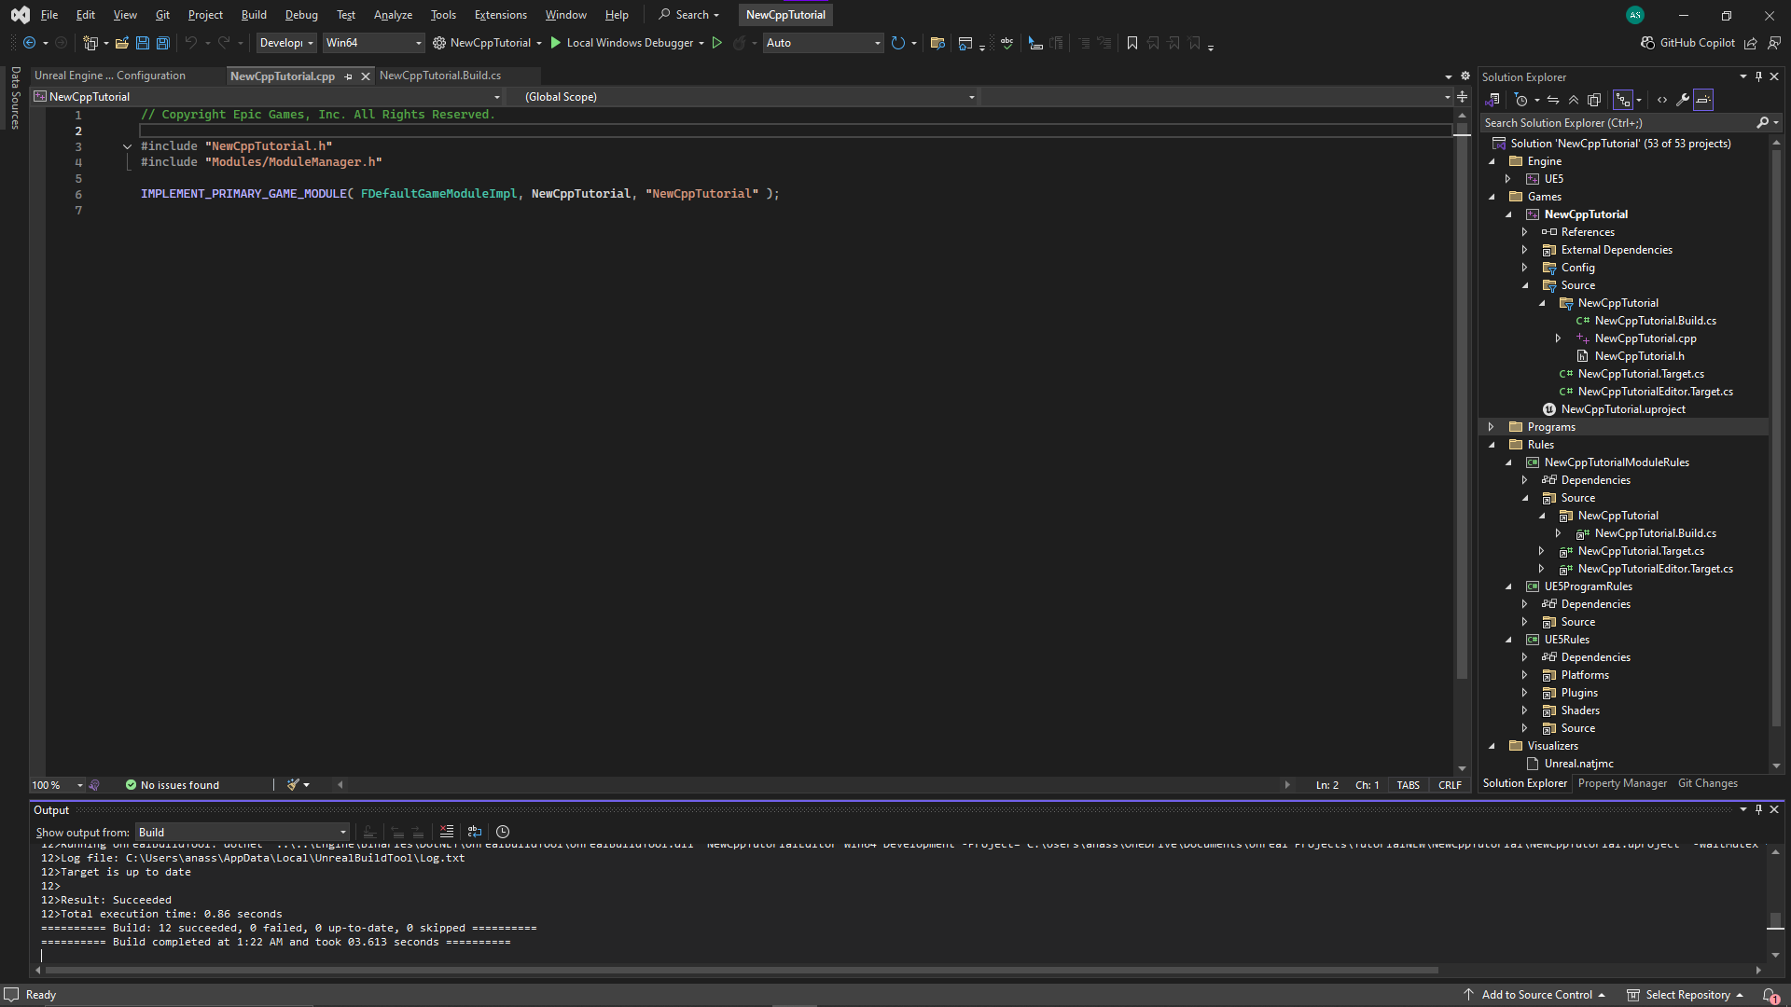Click Sync with Active Document arrows icon
The width and height of the screenshot is (1791, 1007).
pos(1553,100)
